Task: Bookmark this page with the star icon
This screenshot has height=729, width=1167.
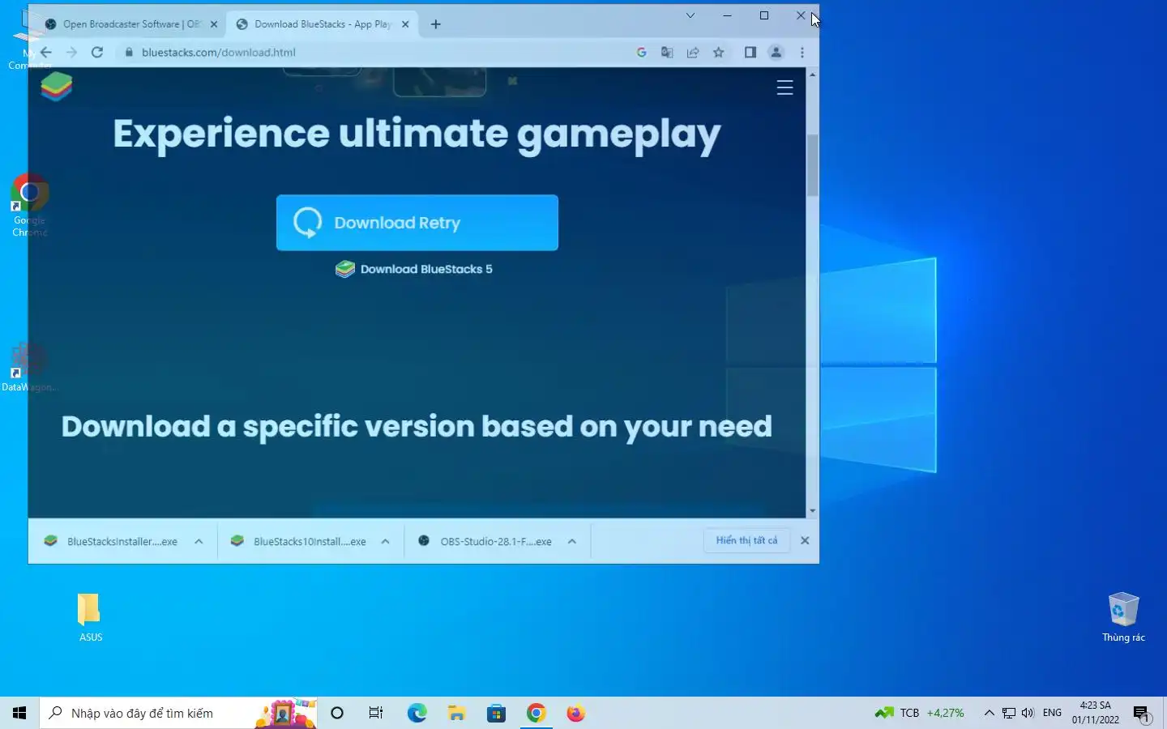Action: pos(718,52)
